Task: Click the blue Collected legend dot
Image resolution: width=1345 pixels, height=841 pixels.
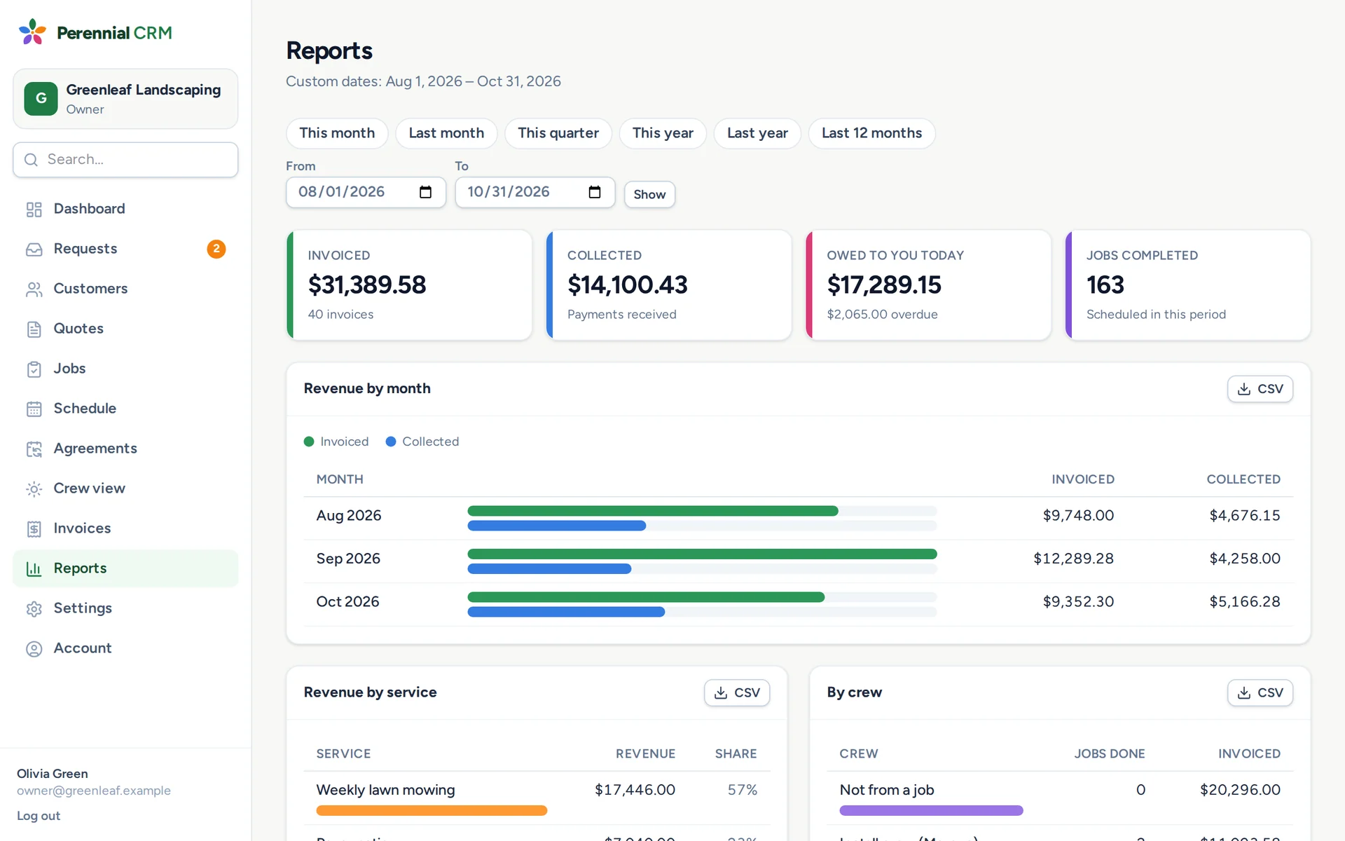Action: point(391,442)
